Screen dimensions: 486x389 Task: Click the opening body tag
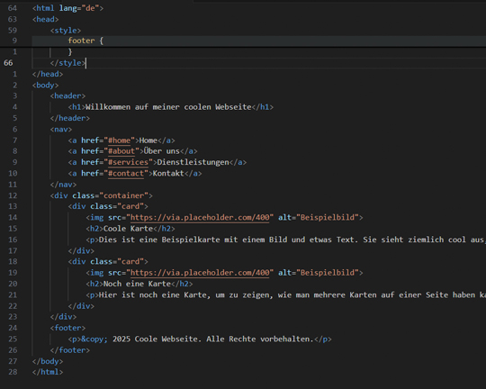point(45,86)
